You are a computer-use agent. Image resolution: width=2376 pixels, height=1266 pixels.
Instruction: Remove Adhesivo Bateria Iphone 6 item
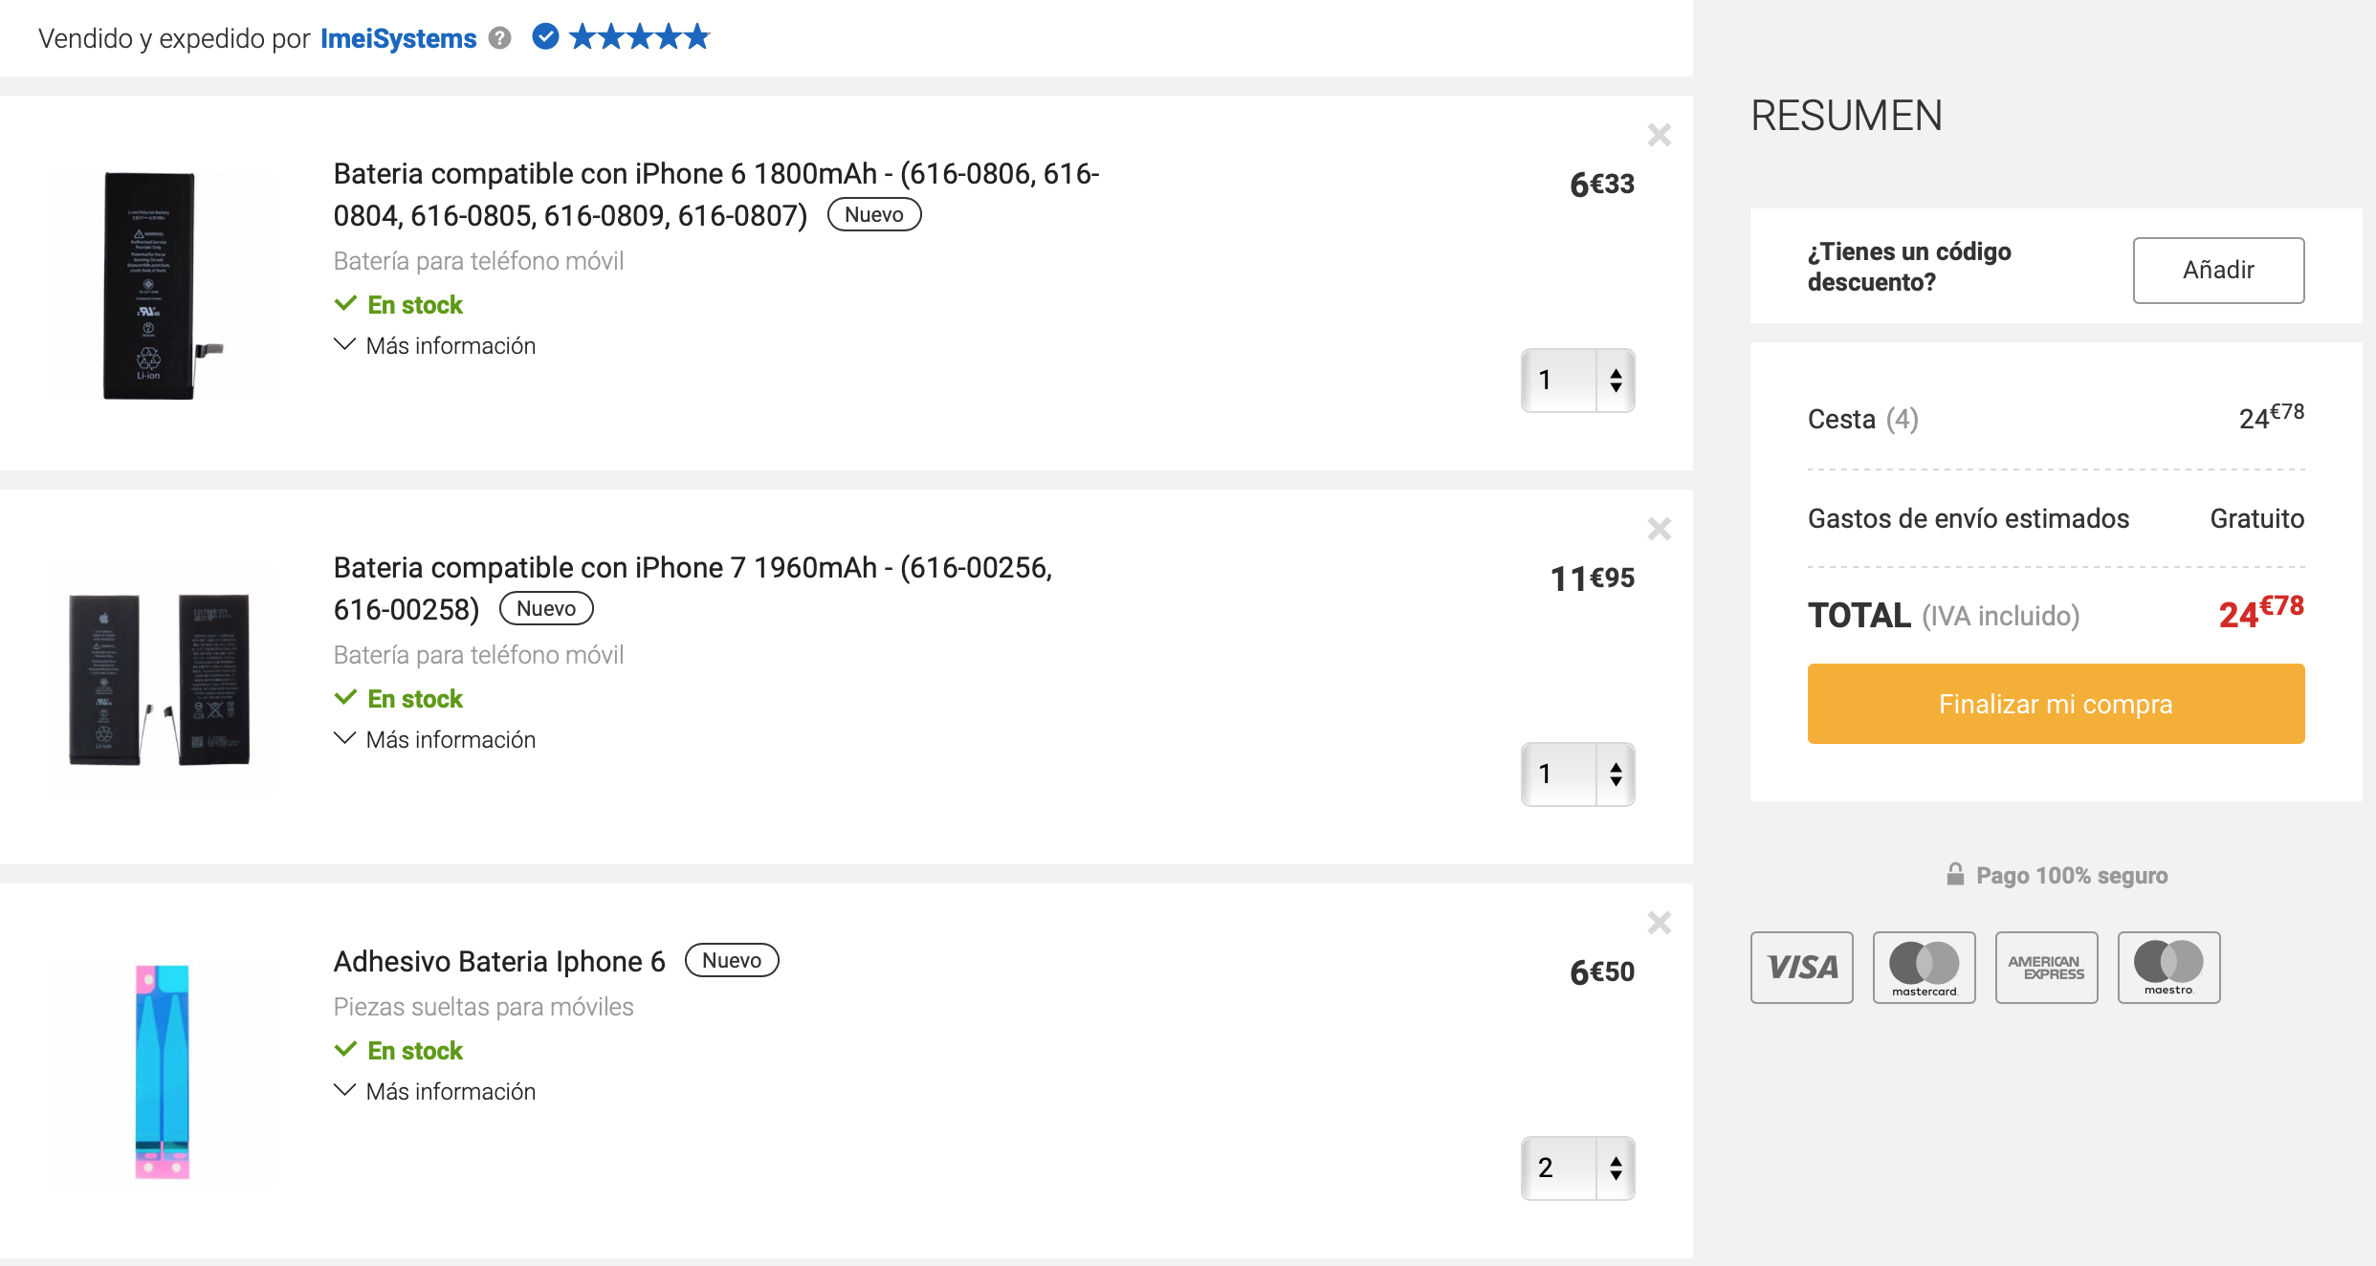tap(1659, 923)
